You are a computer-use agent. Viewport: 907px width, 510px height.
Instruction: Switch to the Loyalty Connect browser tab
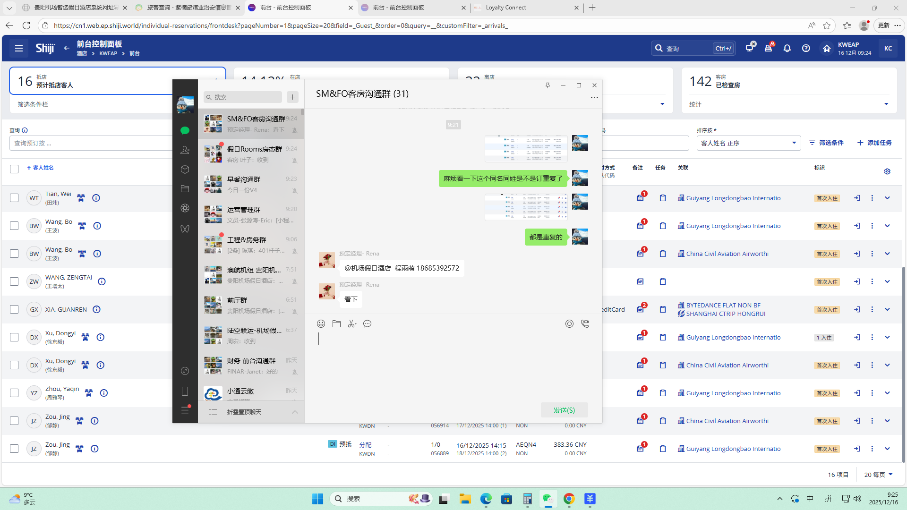pyautogui.click(x=505, y=8)
